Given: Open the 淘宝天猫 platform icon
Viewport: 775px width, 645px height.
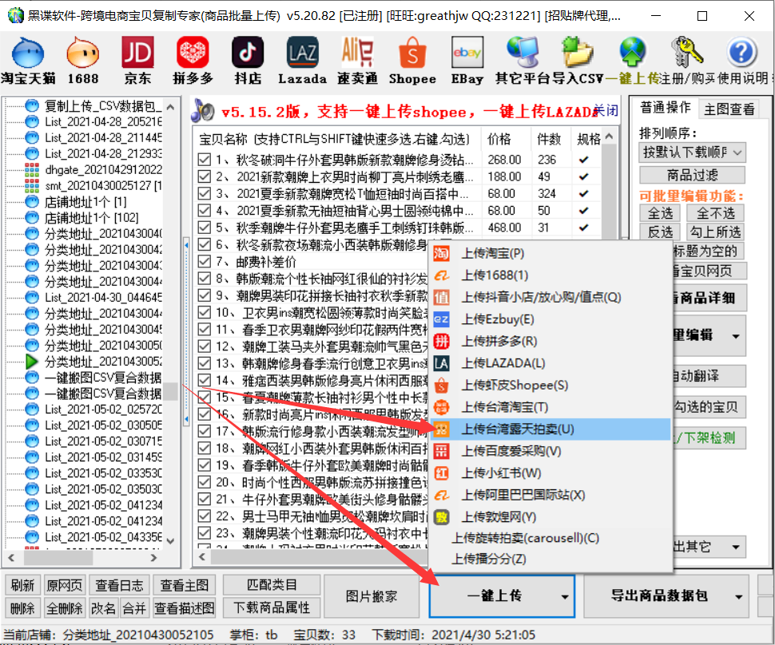Looking at the screenshot, I should [28, 53].
